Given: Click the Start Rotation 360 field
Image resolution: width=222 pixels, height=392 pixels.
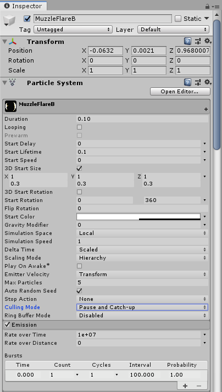Looking at the screenshot, I should pyautogui.click(x=172, y=200).
